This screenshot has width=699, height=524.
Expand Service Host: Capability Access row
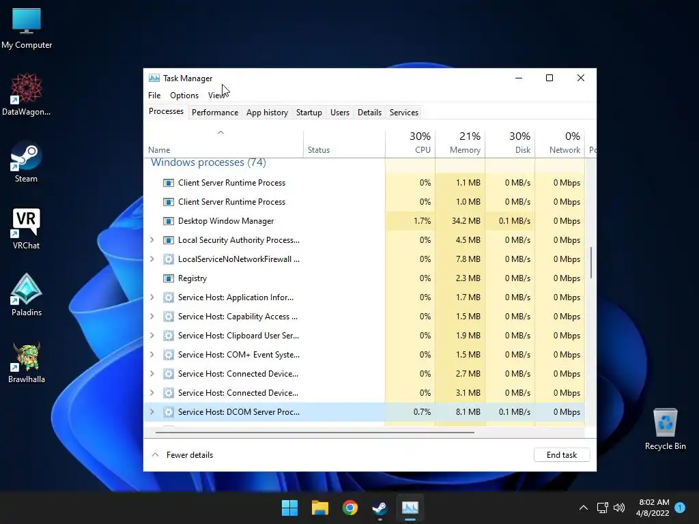coord(152,317)
